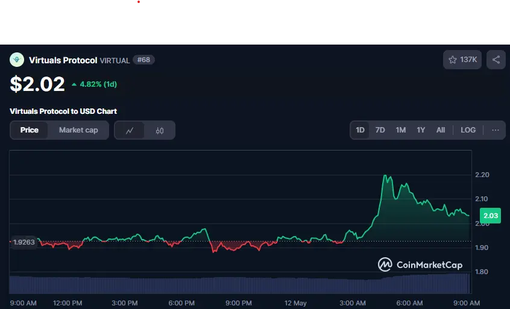Click the 9:00 PM x-axis label
This screenshot has width=510, height=309.
(x=238, y=303)
